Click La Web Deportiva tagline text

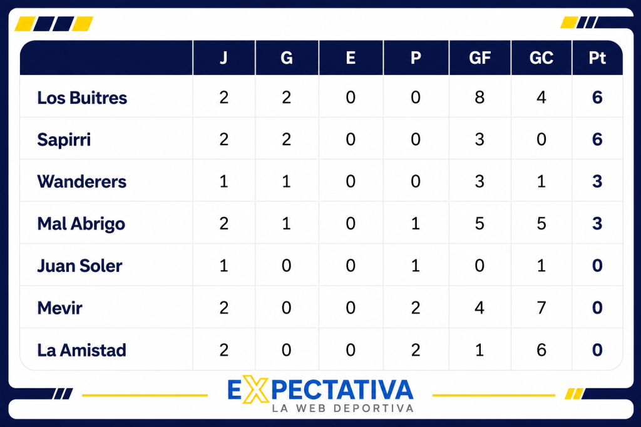click(x=343, y=408)
